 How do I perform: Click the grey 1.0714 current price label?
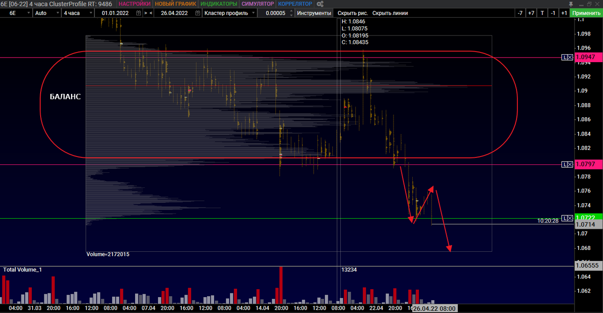[x=589, y=225]
